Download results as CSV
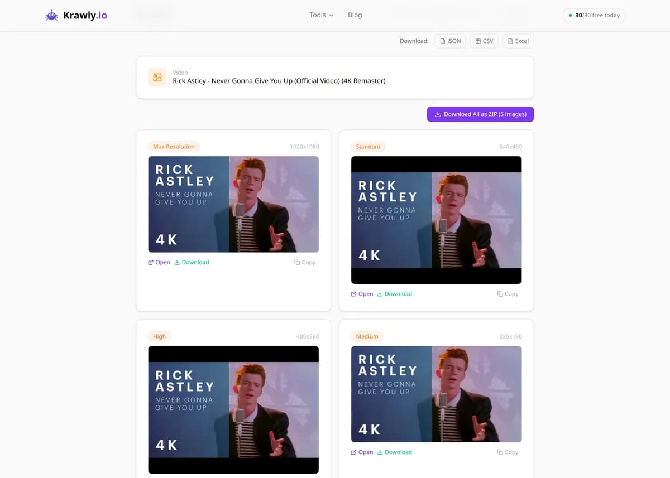This screenshot has width=670, height=478. 484,41
